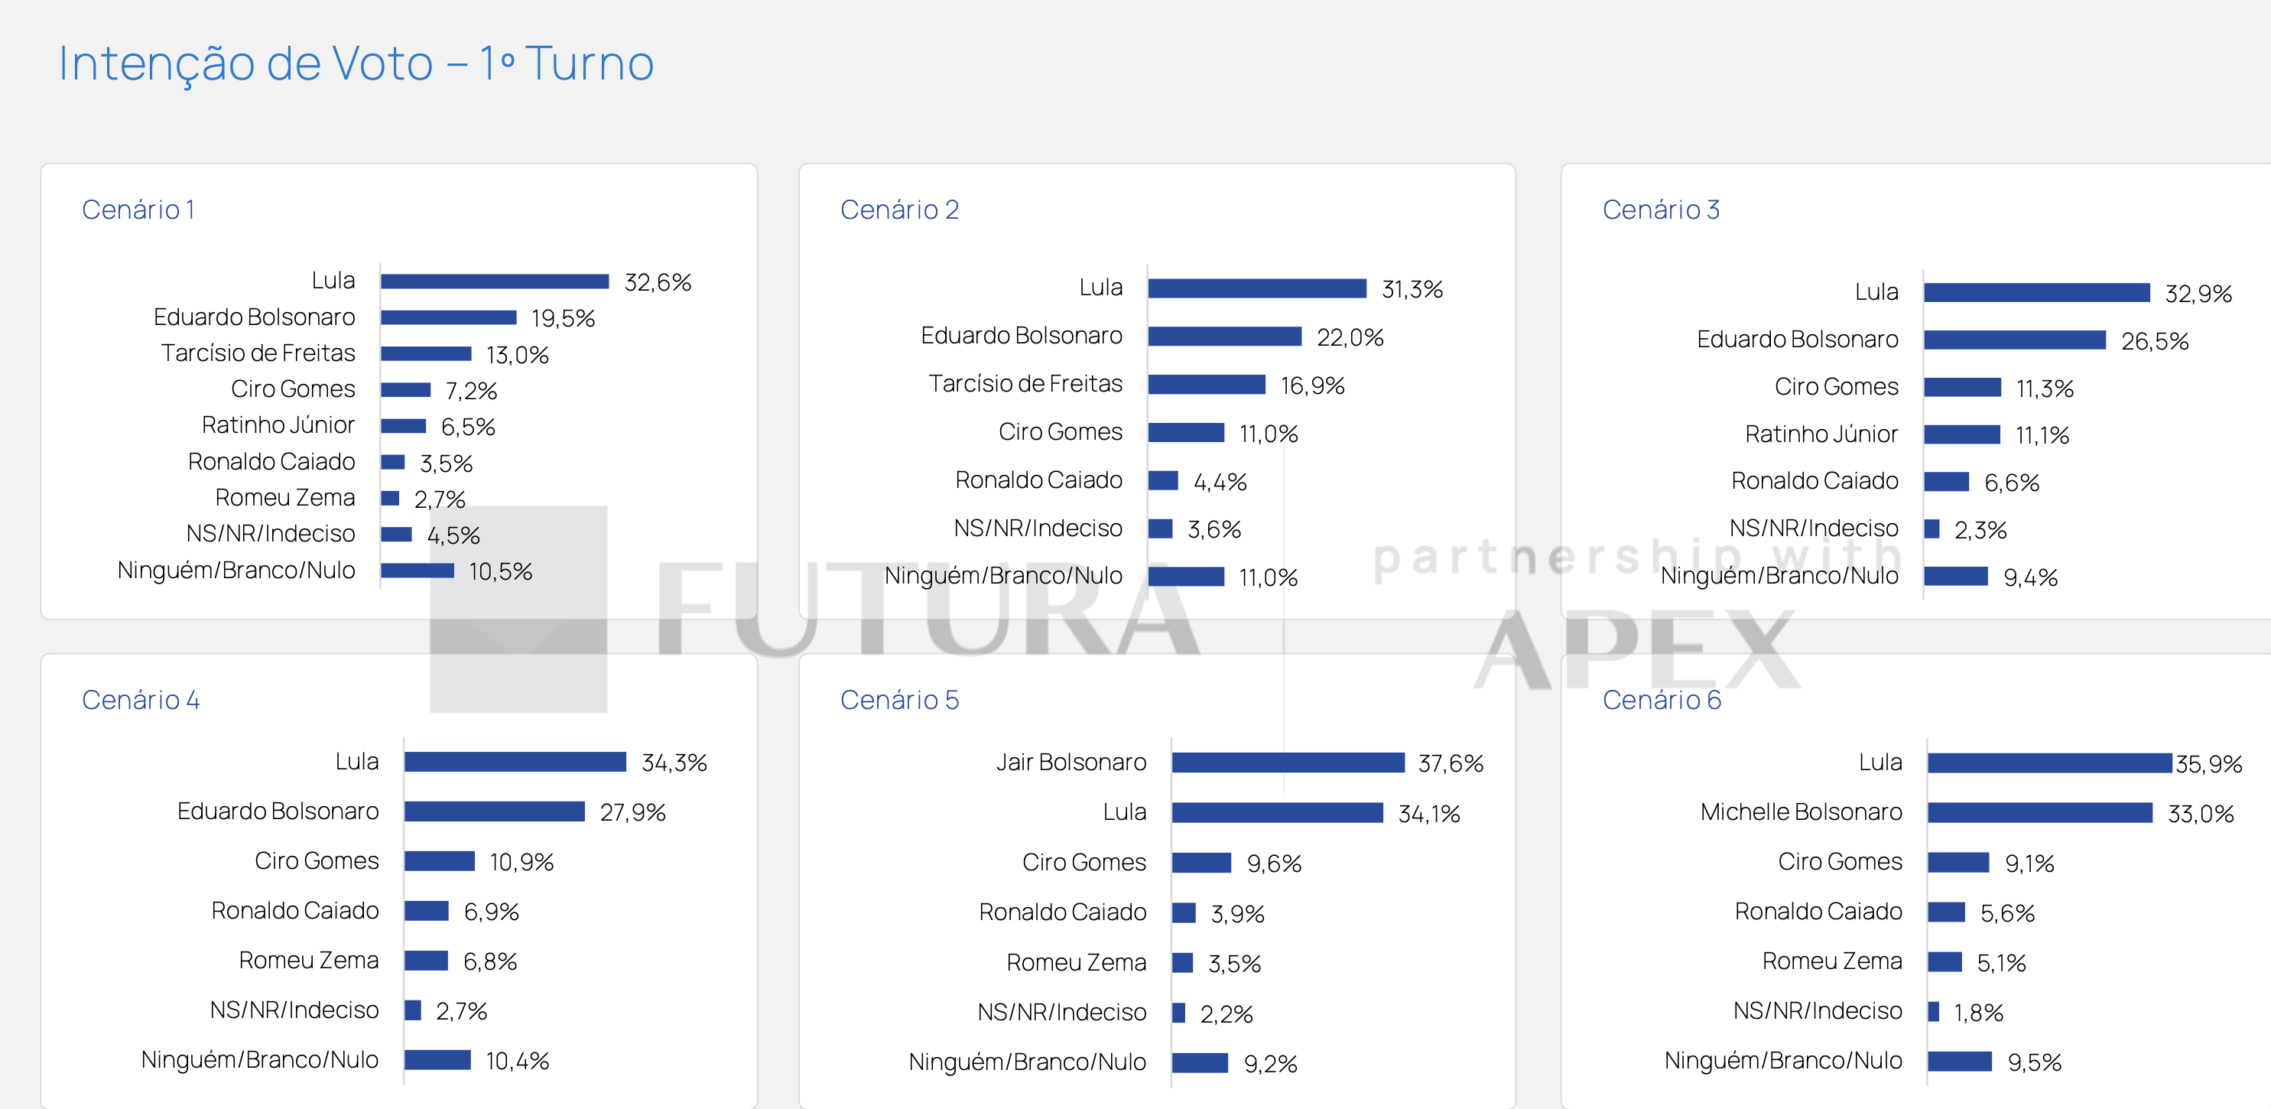Click the Ratinho Júnior 11,1% bar
Image resolution: width=2271 pixels, height=1109 pixels.
[1961, 434]
